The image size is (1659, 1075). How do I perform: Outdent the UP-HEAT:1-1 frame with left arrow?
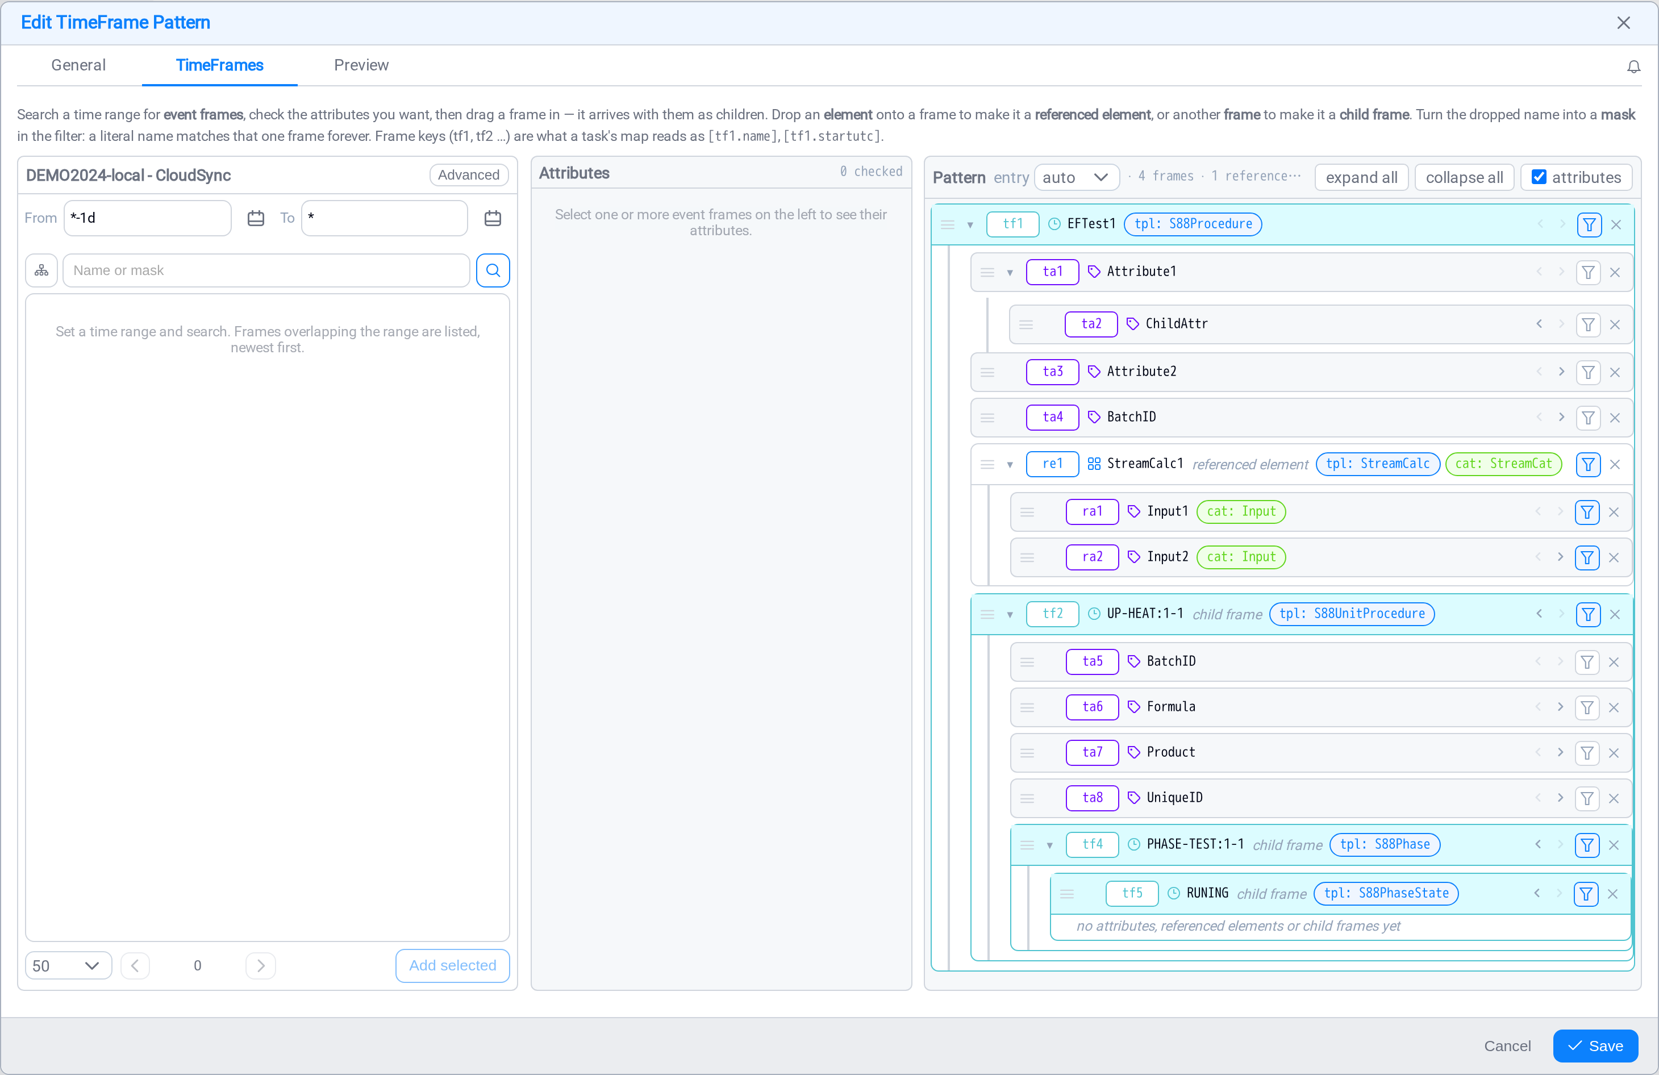(1539, 614)
